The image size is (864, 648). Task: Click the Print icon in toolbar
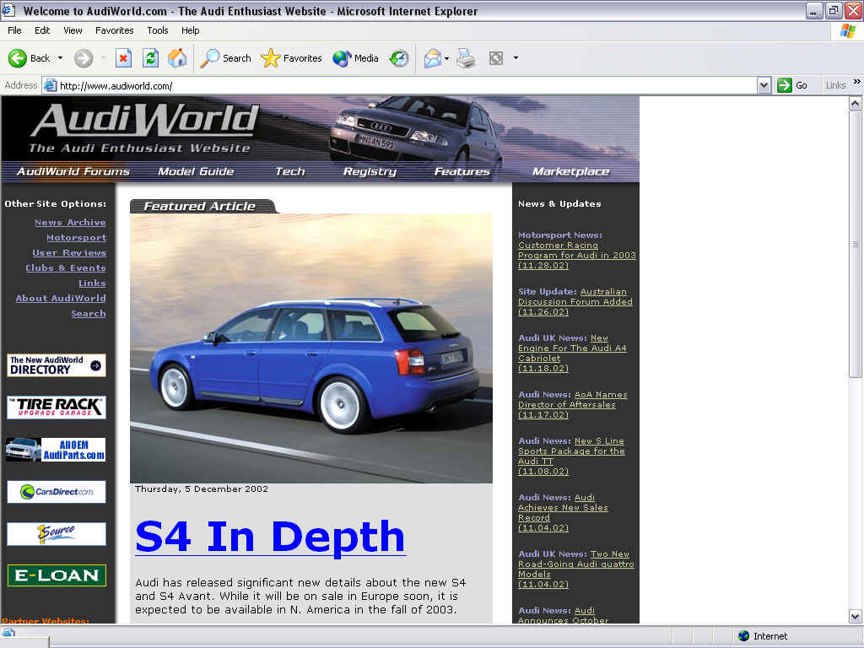pos(466,58)
